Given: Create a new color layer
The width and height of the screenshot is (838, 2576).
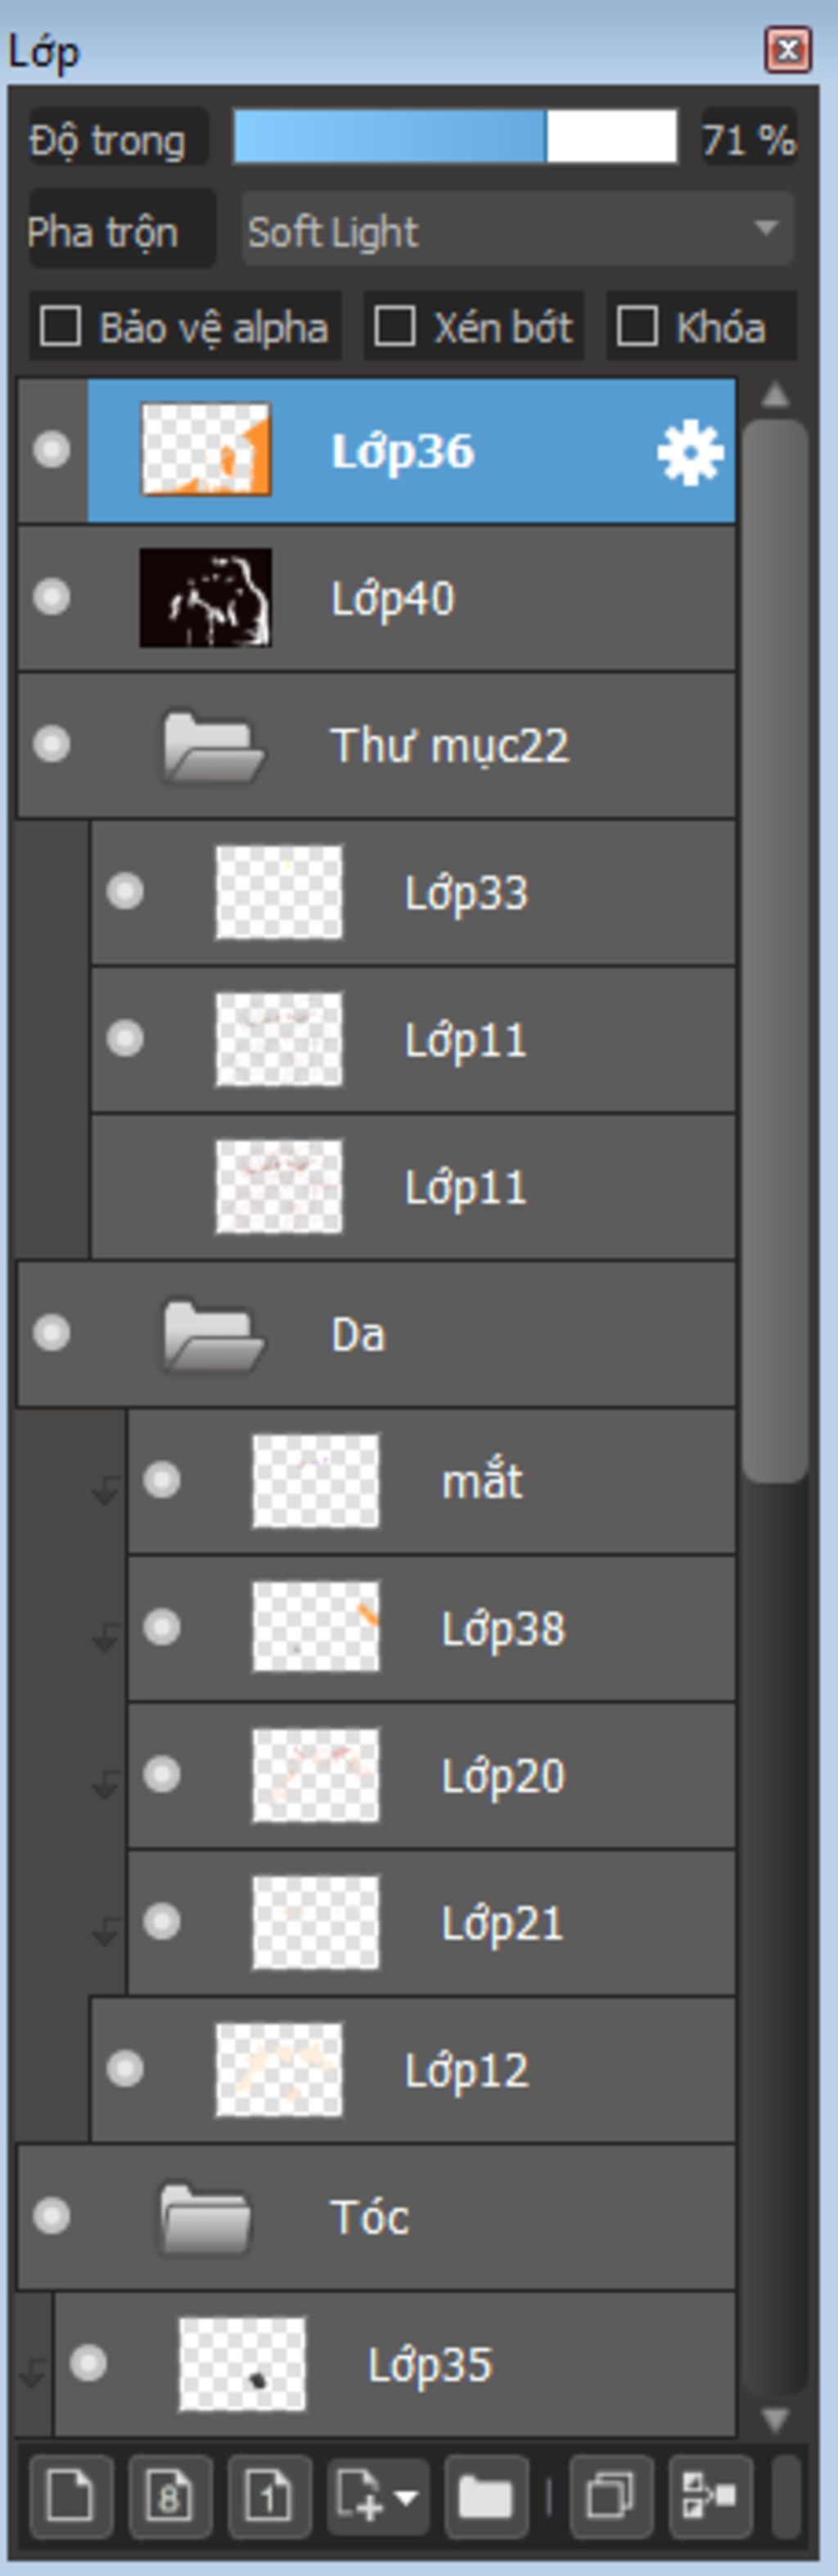Looking at the screenshot, I should pos(71,2496).
